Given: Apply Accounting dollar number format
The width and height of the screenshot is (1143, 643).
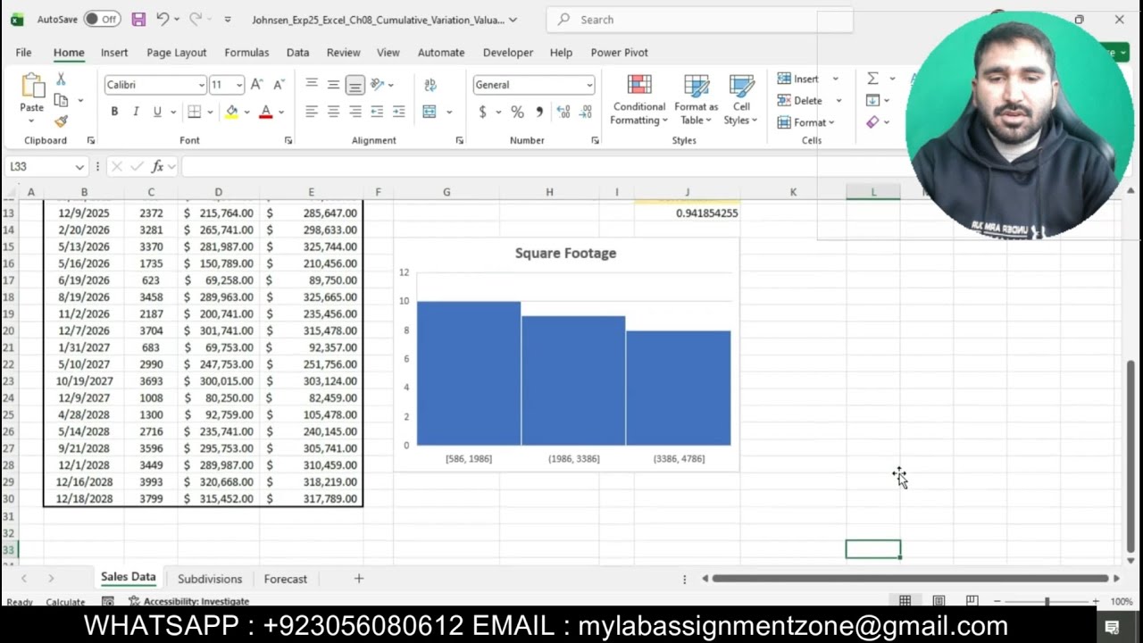Looking at the screenshot, I should (483, 112).
